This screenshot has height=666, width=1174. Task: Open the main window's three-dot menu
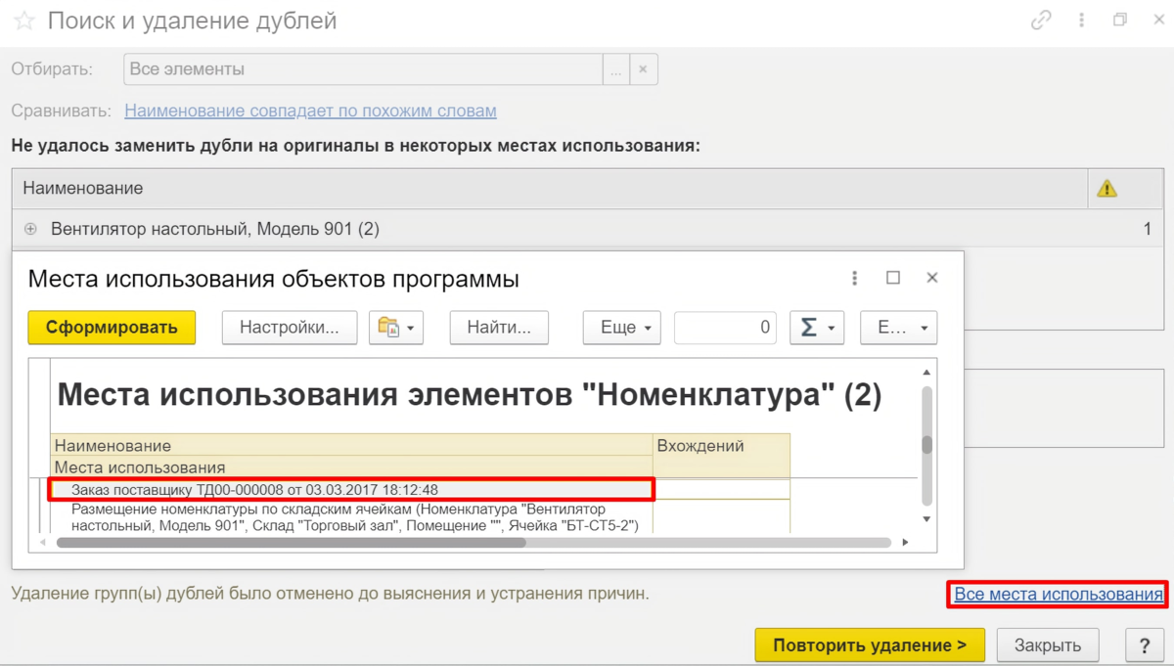pos(1082,21)
